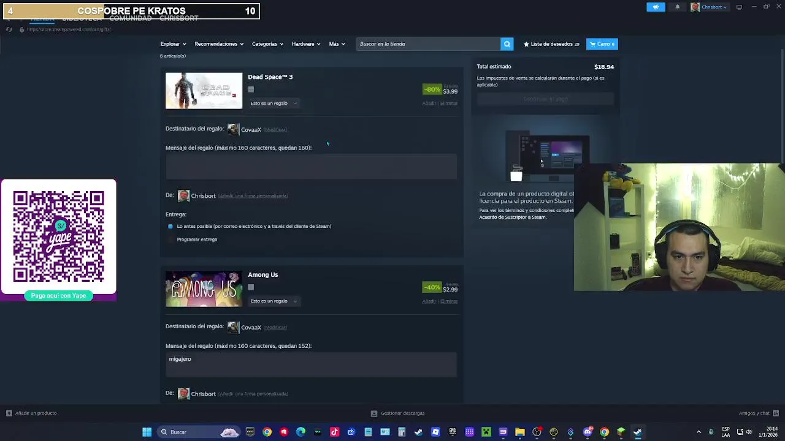Open the Windows Start menu

pos(147,432)
